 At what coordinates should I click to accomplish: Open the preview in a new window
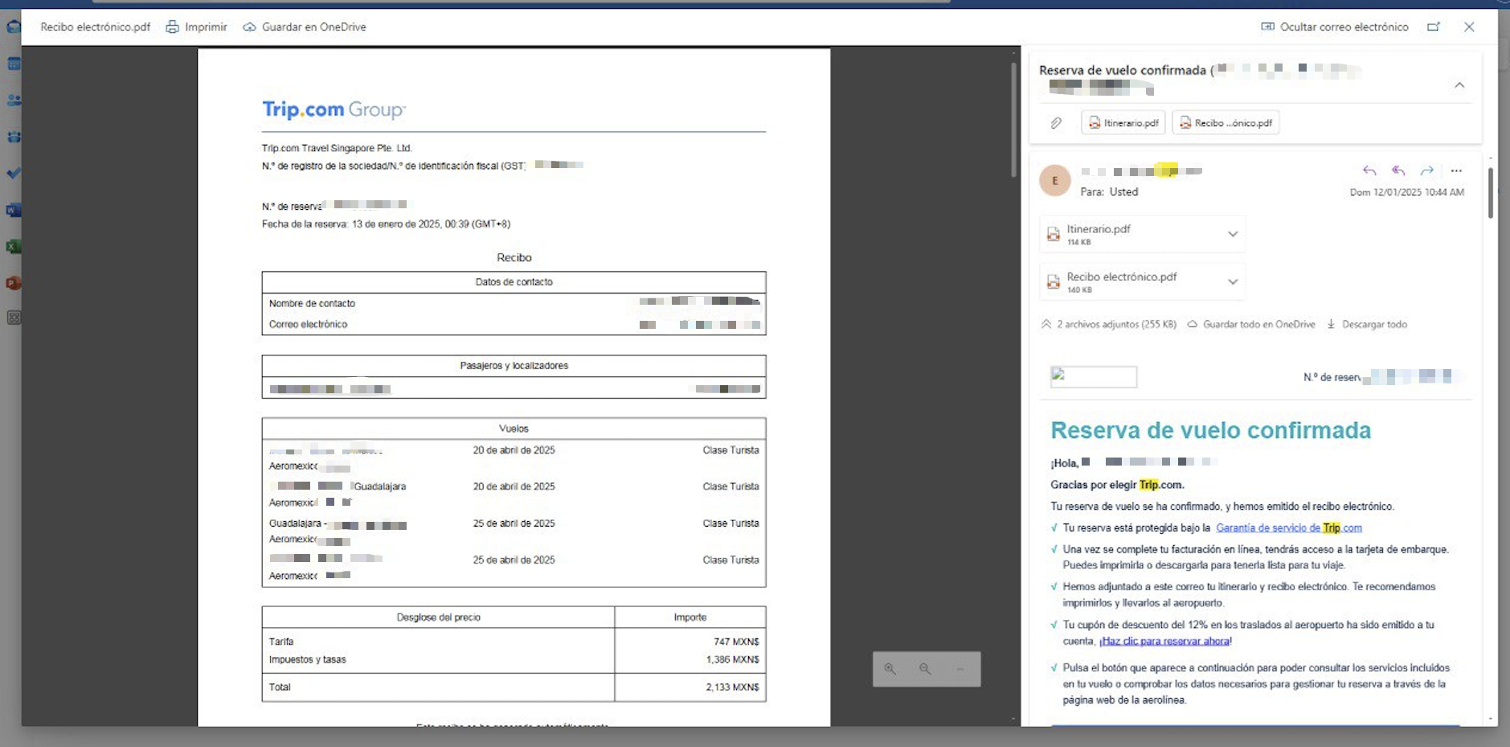click(1434, 27)
